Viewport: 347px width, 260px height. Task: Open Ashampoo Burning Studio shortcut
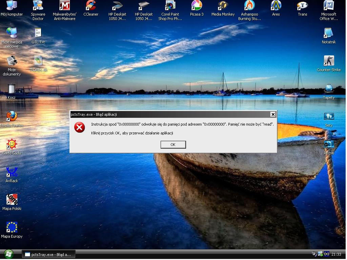click(249, 6)
